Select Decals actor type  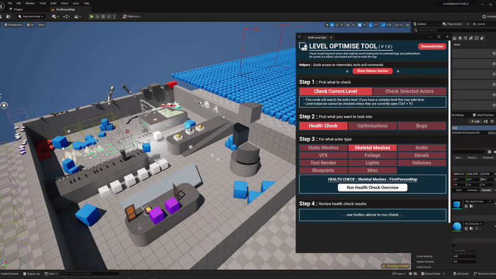422,156
